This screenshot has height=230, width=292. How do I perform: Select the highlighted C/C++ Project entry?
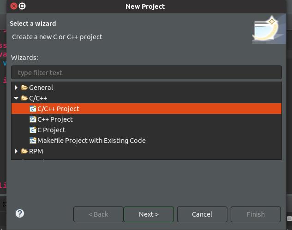58,109
